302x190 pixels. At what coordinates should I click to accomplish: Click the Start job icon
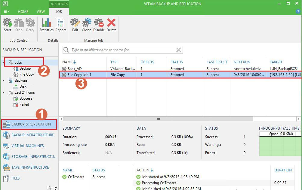(8, 25)
